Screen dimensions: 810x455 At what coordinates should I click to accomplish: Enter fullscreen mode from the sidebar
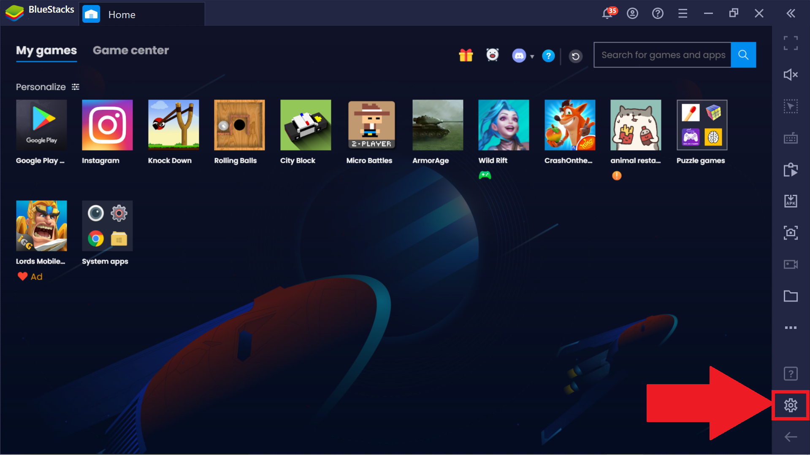(791, 42)
